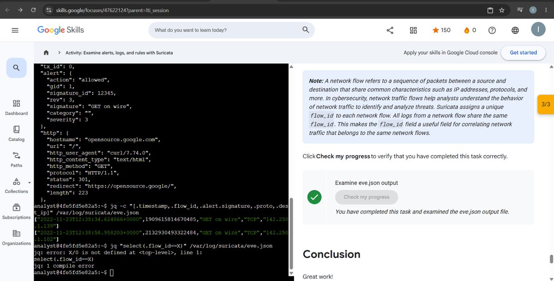
Task: Click the green completed checkmark icon
Action: (x=314, y=197)
